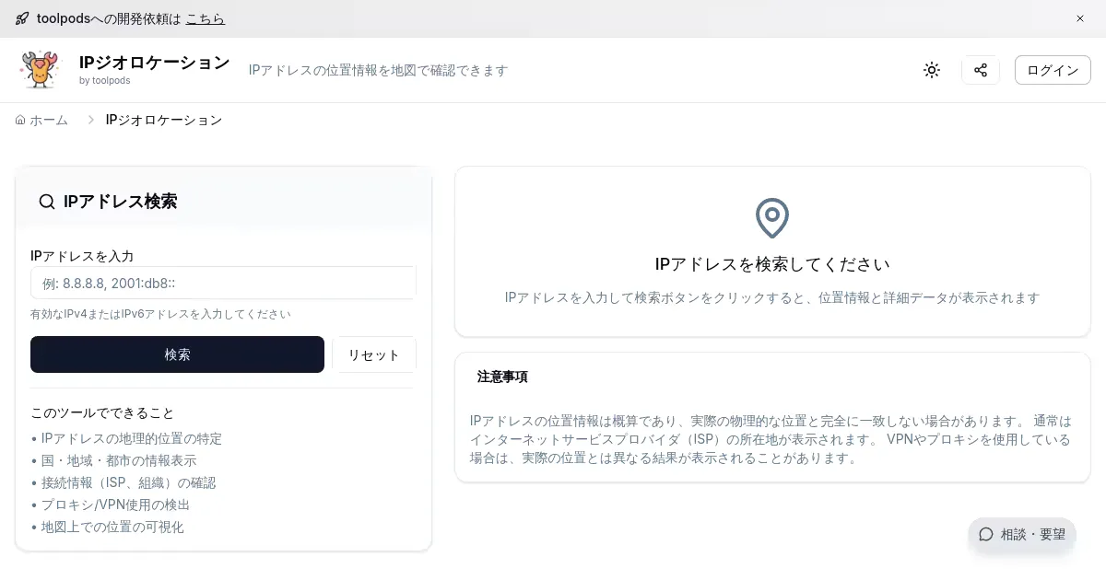Open the こちら development request link
The width and height of the screenshot is (1106, 580).
point(205,18)
